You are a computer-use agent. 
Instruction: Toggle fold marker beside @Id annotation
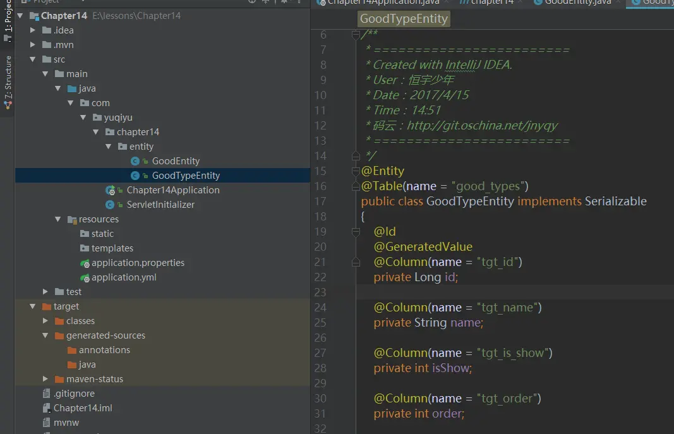[356, 232]
